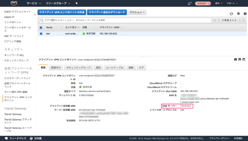
Task: Open Elastic IP in sidebar
Action: [9, 17]
